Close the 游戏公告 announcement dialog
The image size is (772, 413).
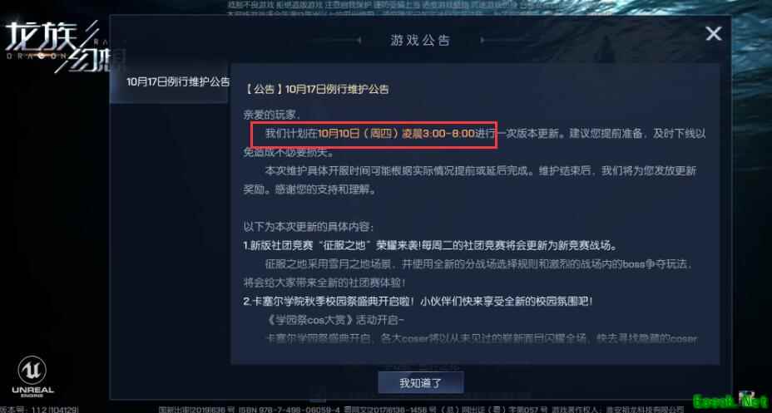(714, 34)
